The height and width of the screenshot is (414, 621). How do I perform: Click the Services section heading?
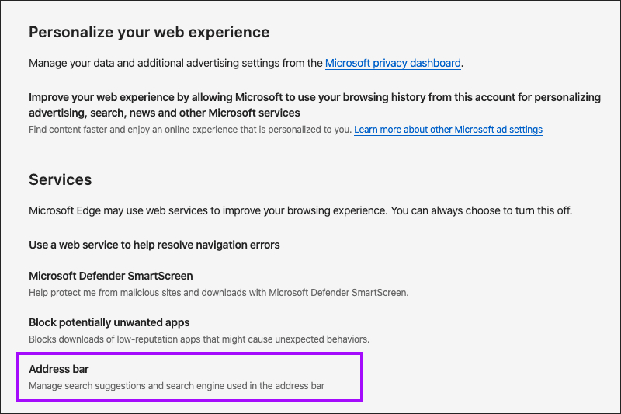pos(60,179)
